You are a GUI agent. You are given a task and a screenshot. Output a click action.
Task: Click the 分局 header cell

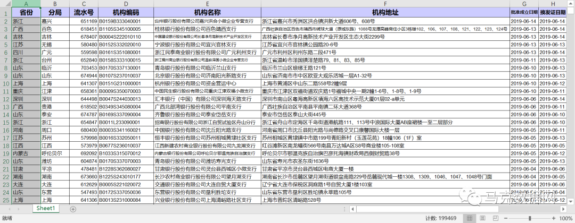point(55,12)
